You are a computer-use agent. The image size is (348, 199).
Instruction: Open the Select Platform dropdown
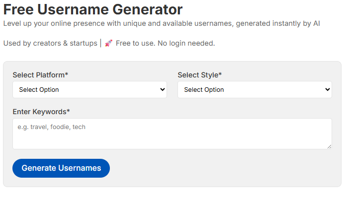pyautogui.click(x=89, y=89)
